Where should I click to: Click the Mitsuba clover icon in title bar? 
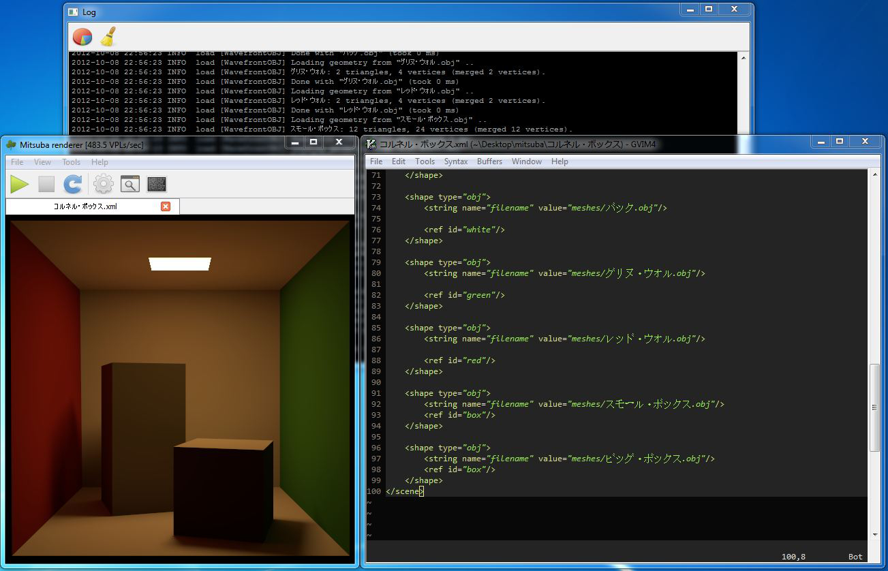tap(11, 144)
